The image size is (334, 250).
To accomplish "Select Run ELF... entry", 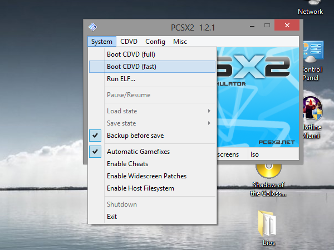I will click(x=152, y=79).
